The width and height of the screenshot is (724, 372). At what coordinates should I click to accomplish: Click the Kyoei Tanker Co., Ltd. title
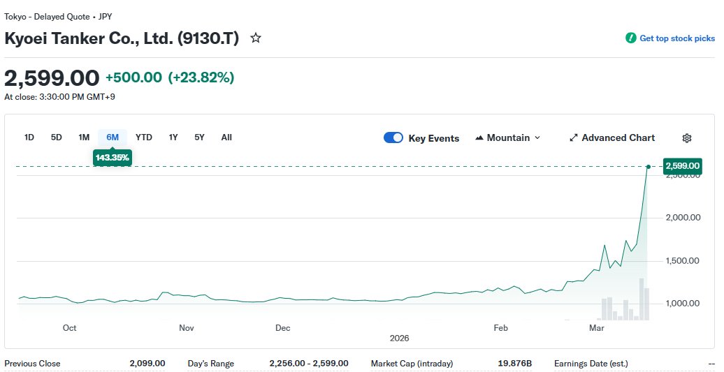(122, 38)
